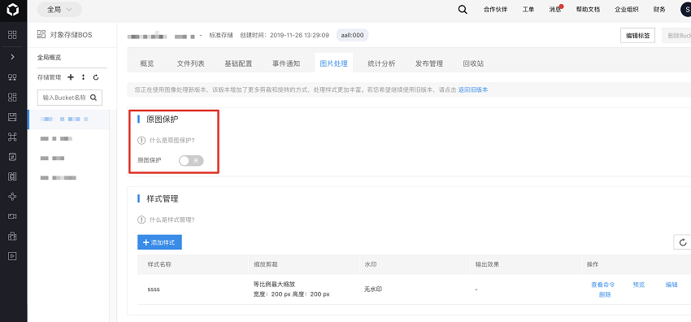Refresh the style table with reload icon

coord(683,242)
